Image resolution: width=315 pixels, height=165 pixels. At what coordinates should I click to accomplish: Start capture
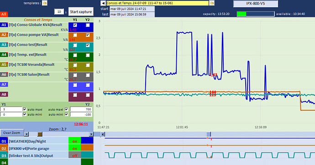coord(81,12)
